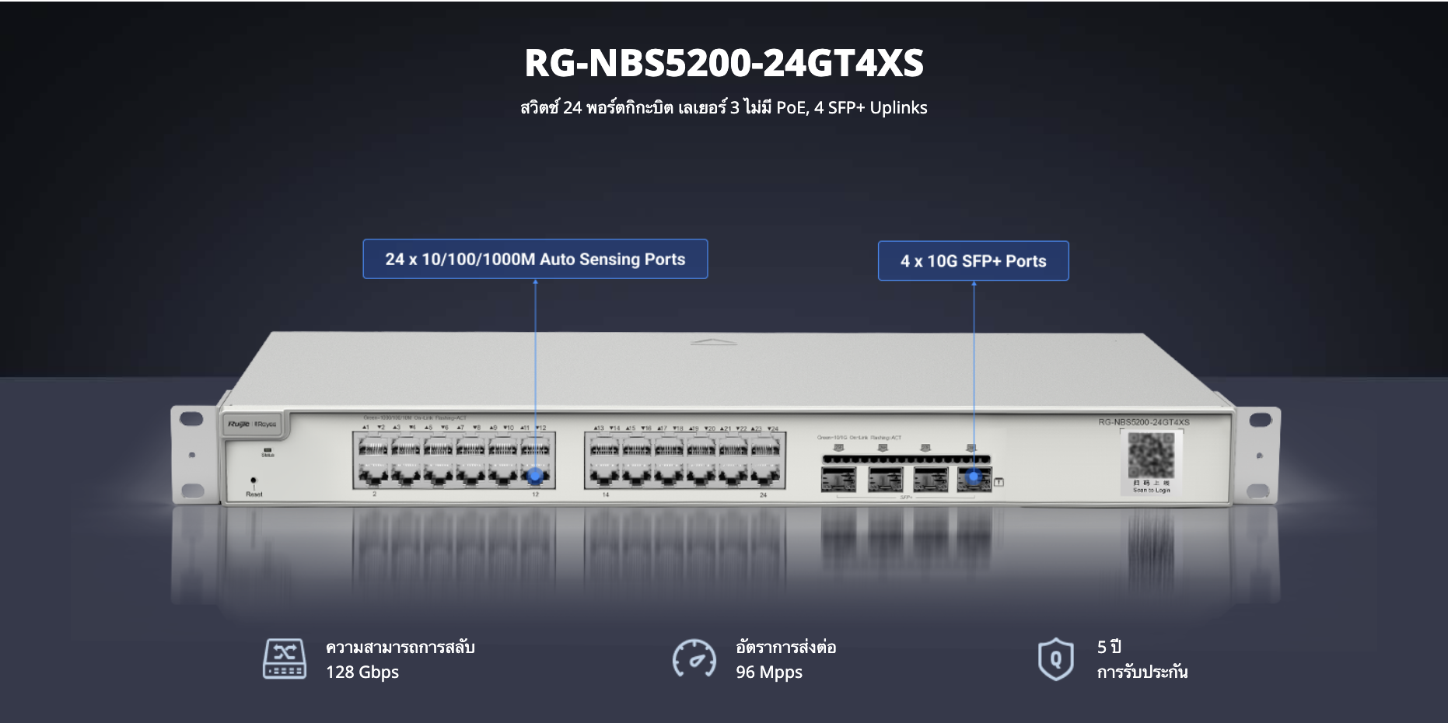Select the "4 x 10G SFP+ Ports" label

(973, 261)
